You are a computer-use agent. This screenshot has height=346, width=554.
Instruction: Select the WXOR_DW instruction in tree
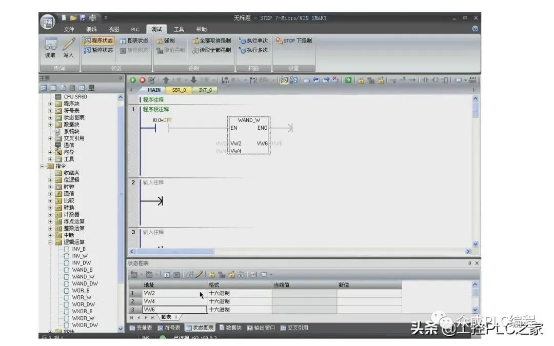coord(85,325)
